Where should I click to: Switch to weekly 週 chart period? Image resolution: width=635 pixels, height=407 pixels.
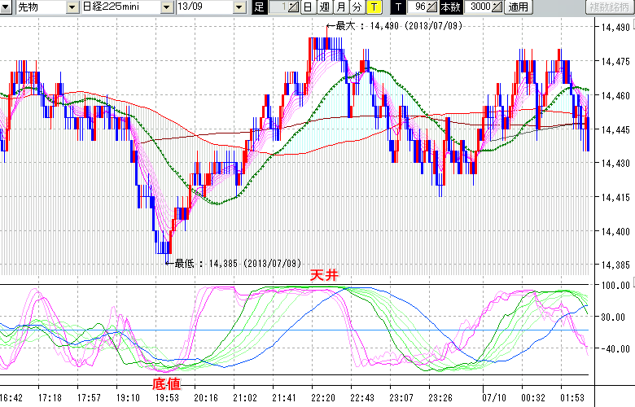(x=324, y=7)
